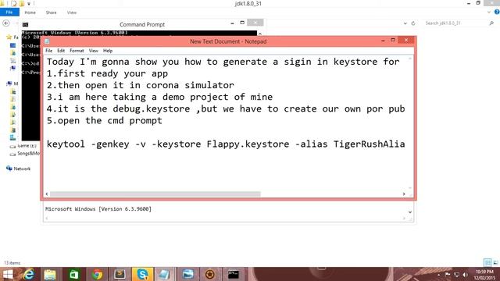Show hidden system tray icons
The width and height of the screenshot is (500, 281).
439,274
